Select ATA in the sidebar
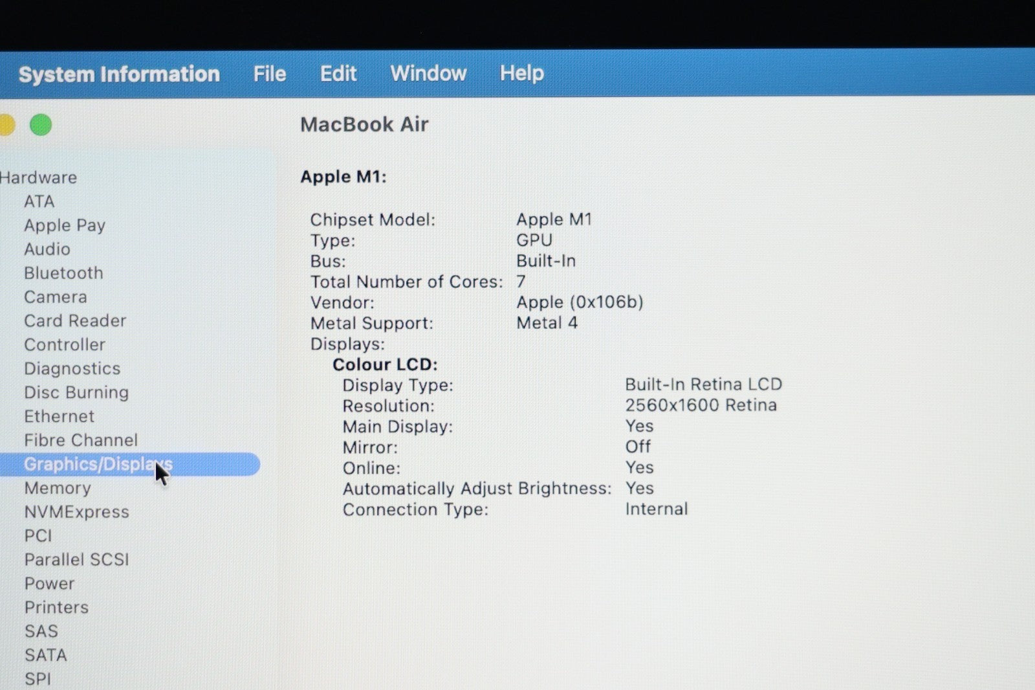The height and width of the screenshot is (690, 1035). 39,201
